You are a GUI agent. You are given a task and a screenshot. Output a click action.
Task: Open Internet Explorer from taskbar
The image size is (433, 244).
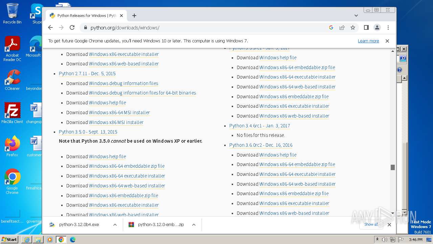tap(27, 240)
